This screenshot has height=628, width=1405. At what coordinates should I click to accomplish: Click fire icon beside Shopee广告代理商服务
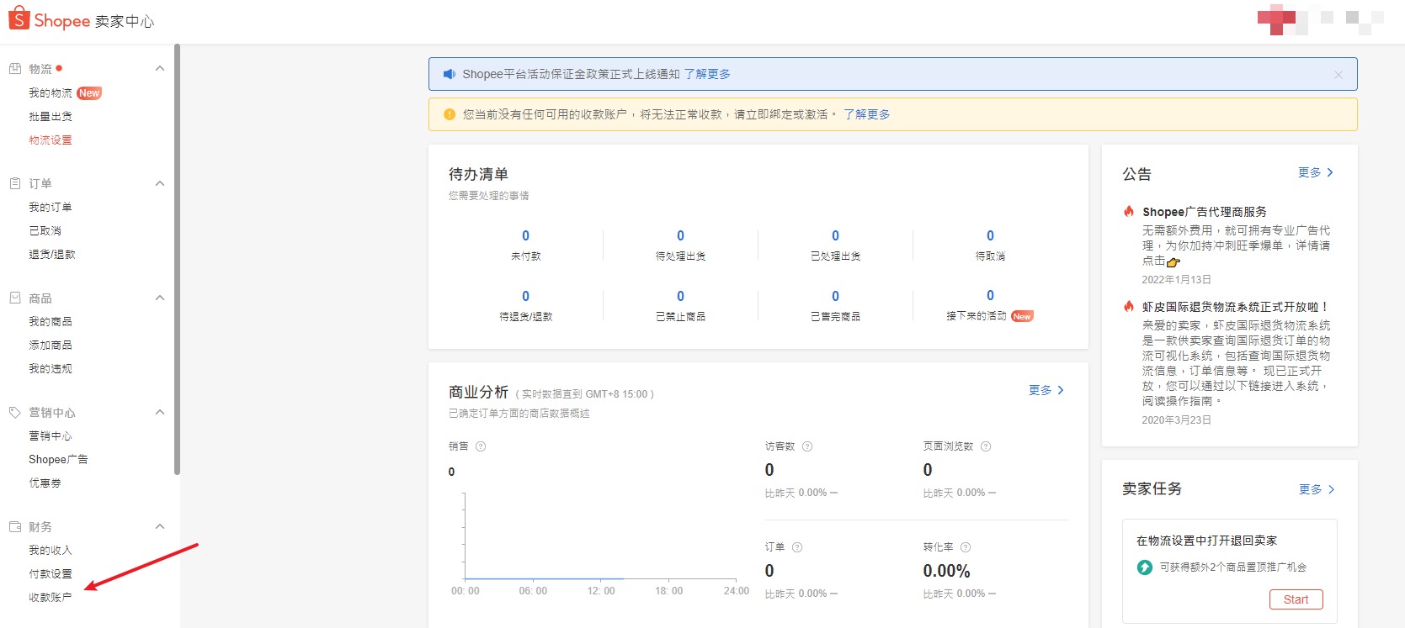click(1129, 211)
